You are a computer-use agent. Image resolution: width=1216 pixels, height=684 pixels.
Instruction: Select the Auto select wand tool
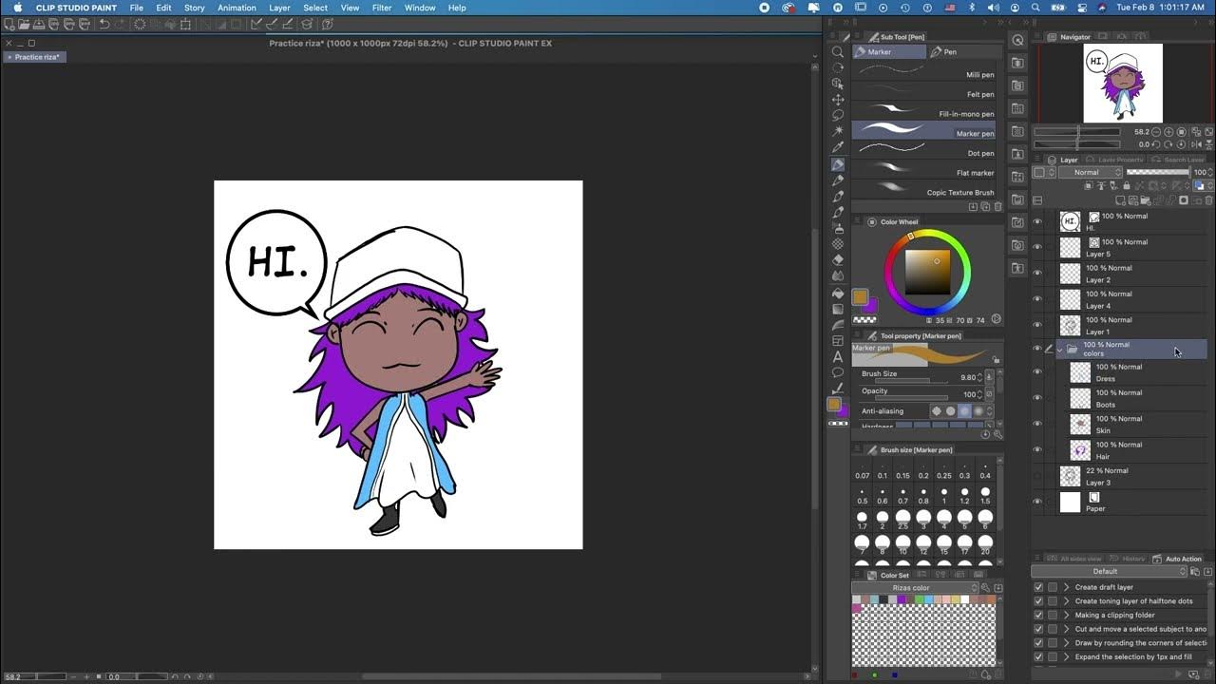coord(837,131)
